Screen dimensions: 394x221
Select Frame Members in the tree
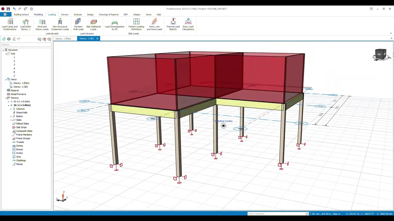click(x=24, y=135)
